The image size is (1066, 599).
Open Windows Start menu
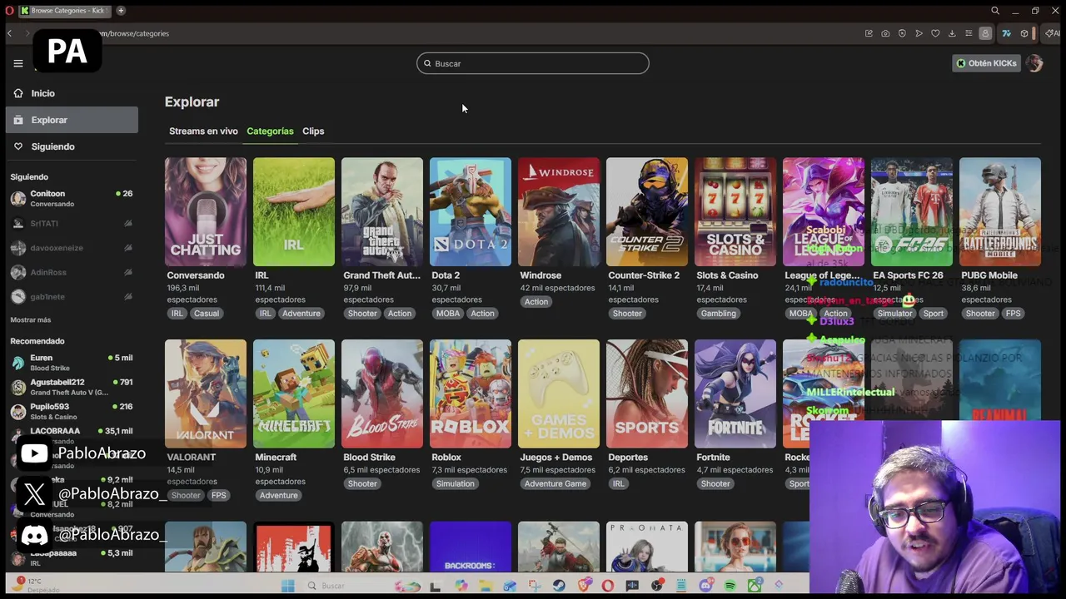287,586
